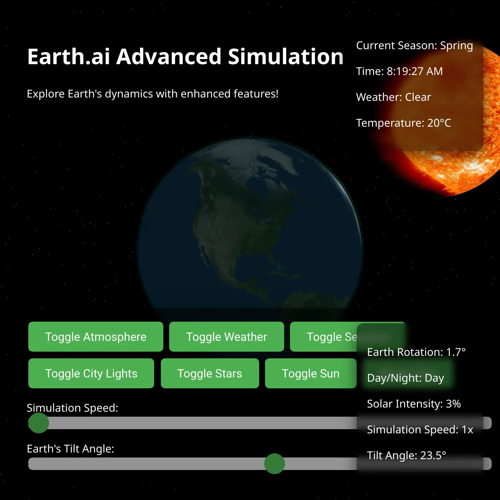
Task: Click the Solar Intensity percentage
Action: click(414, 404)
